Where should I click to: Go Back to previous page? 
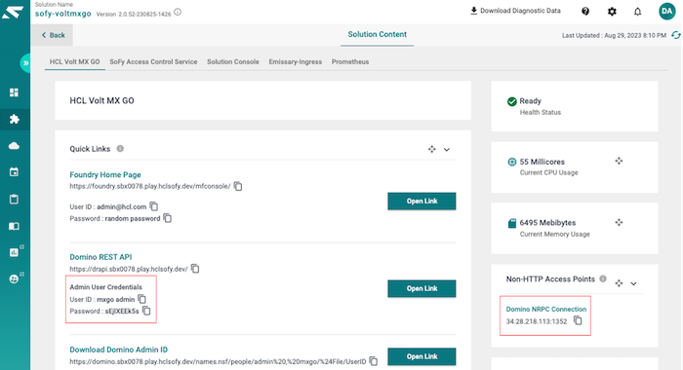coord(53,35)
